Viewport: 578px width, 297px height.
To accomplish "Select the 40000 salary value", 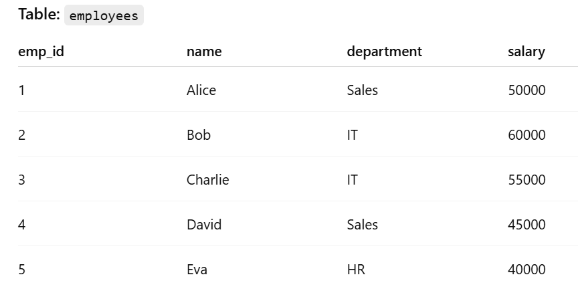I will click(526, 270).
